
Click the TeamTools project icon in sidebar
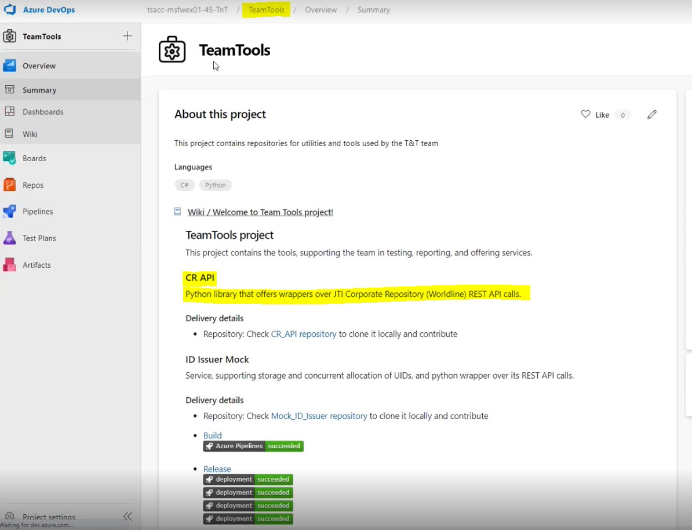10,36
